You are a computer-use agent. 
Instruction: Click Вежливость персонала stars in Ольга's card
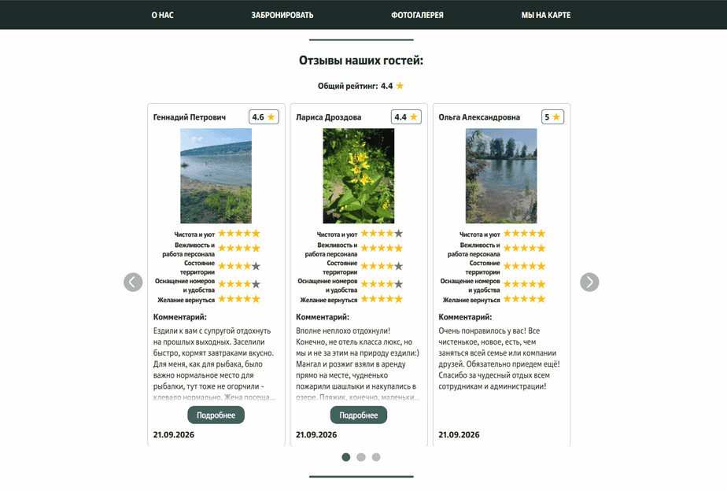point(524,248)
